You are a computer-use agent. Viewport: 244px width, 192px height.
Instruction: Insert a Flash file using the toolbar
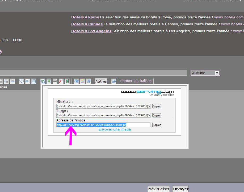61,81
